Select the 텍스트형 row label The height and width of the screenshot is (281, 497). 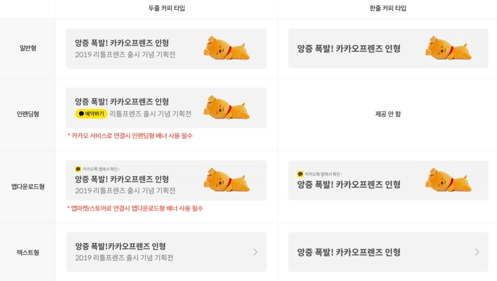28,252
